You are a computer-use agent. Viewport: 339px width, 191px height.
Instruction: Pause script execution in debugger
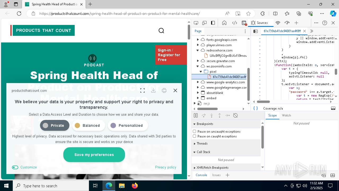[x=196, y=115]
